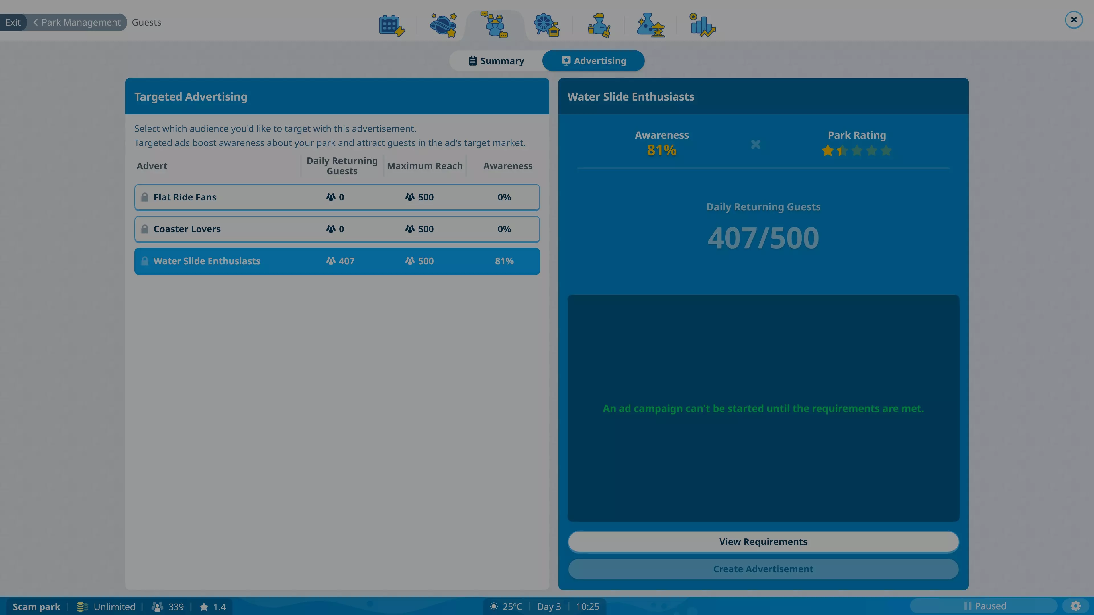Click the settings gear in status bar
The width and height of the screenshot is (1094, 615).
1075,606
